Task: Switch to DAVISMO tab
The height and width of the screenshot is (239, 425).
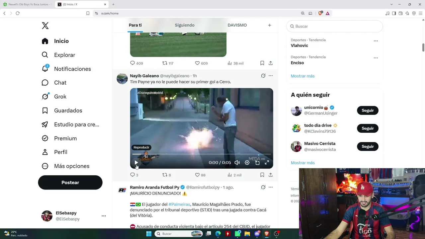Action: coord(237,25)
